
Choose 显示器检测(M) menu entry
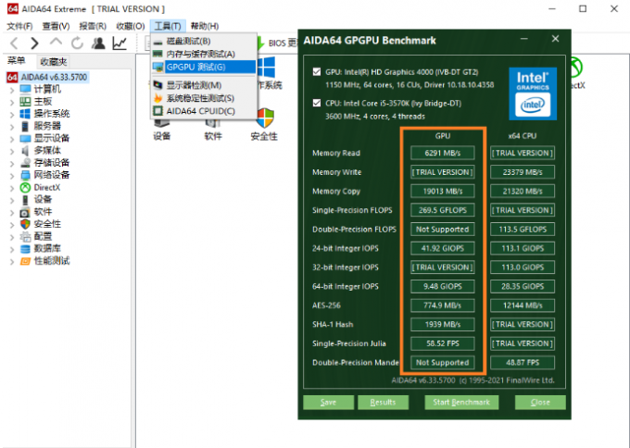point(204,85)
